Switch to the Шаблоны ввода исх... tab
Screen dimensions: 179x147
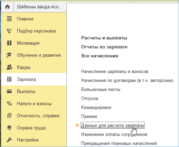click(40, 7)
